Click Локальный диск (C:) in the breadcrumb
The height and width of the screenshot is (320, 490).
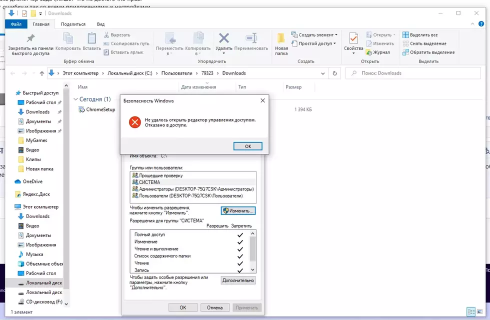pos(130,73)
